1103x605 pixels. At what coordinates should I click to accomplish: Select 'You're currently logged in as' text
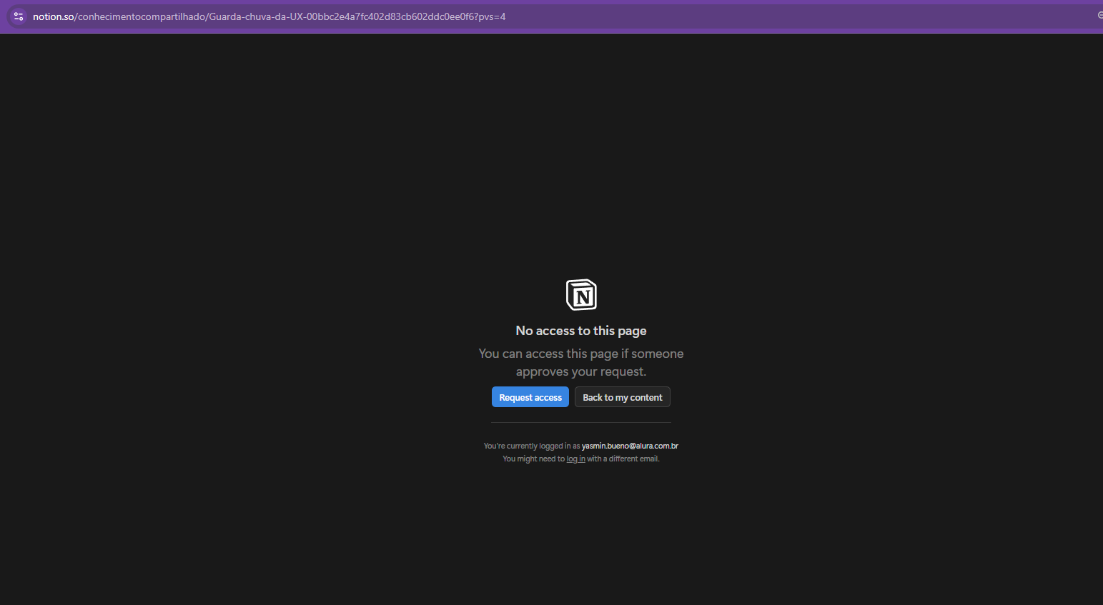tap(532, 446)
